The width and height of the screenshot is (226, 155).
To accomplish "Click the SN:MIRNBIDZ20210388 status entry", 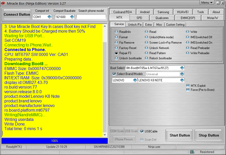I will coord(109,147).
